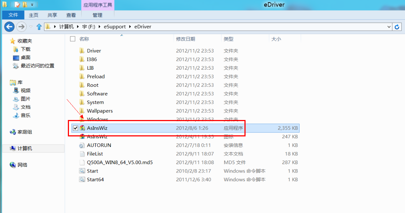Screen dimensions: 405x213
Task: Expand address bar history dropdown
Action: 389,27
